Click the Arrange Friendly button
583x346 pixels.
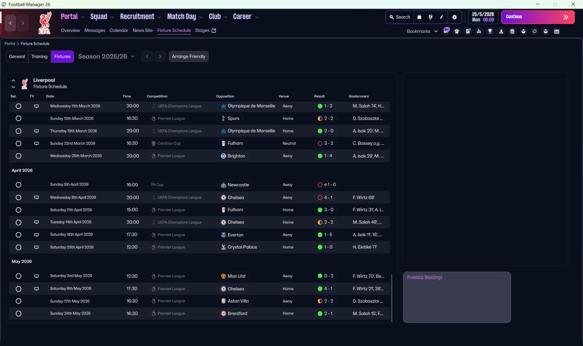point(189,56)
